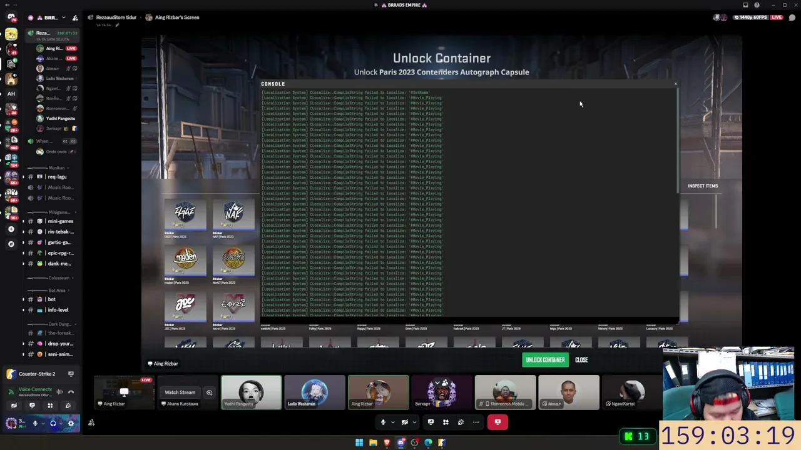801x450 pixels.
Task: Open the bot channel
Action: tap(53, 299)
